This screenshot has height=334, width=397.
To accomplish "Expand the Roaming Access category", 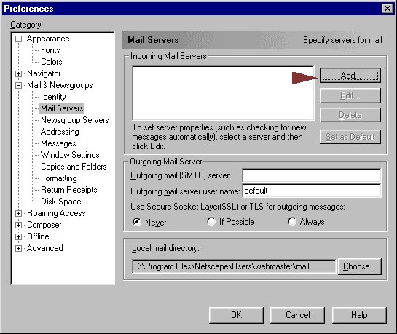I will (18, 213).
